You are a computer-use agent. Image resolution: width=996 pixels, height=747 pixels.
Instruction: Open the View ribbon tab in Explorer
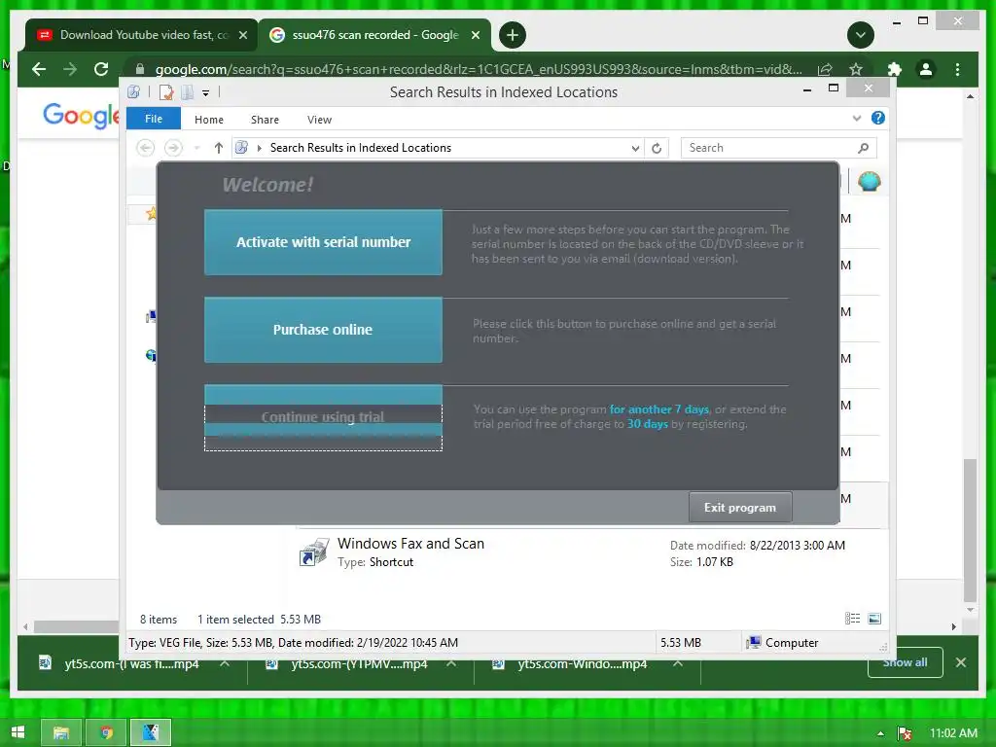point(319,120)
